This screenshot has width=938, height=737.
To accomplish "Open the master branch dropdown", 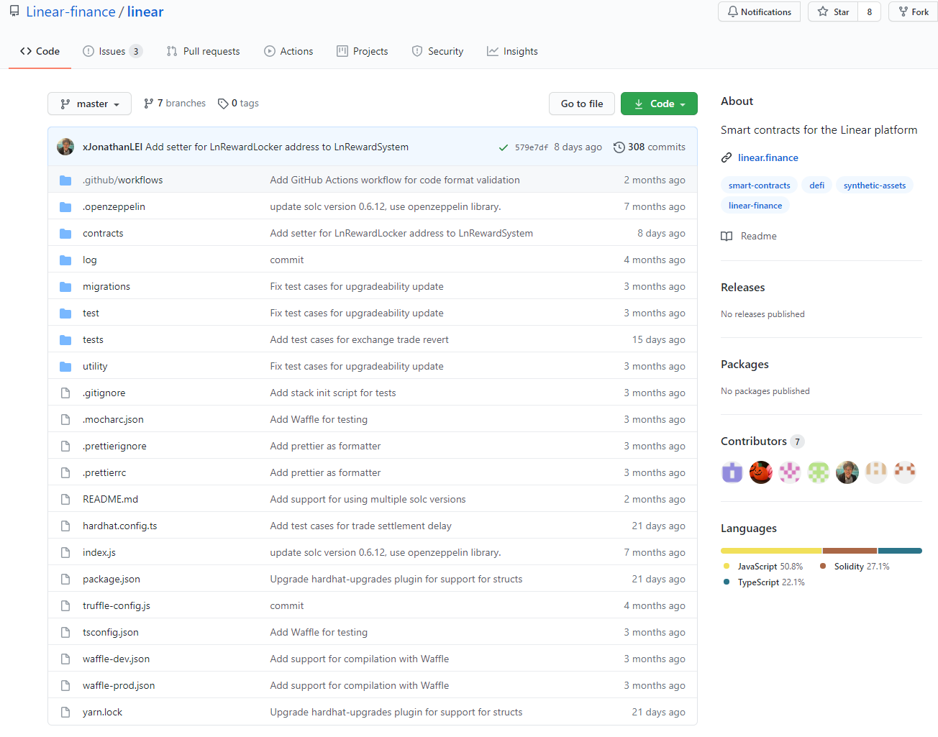I will 89,104.
